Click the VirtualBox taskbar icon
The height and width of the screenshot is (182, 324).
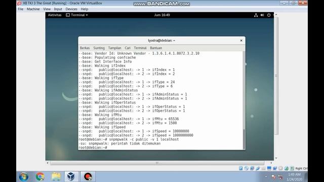[71, 176]
